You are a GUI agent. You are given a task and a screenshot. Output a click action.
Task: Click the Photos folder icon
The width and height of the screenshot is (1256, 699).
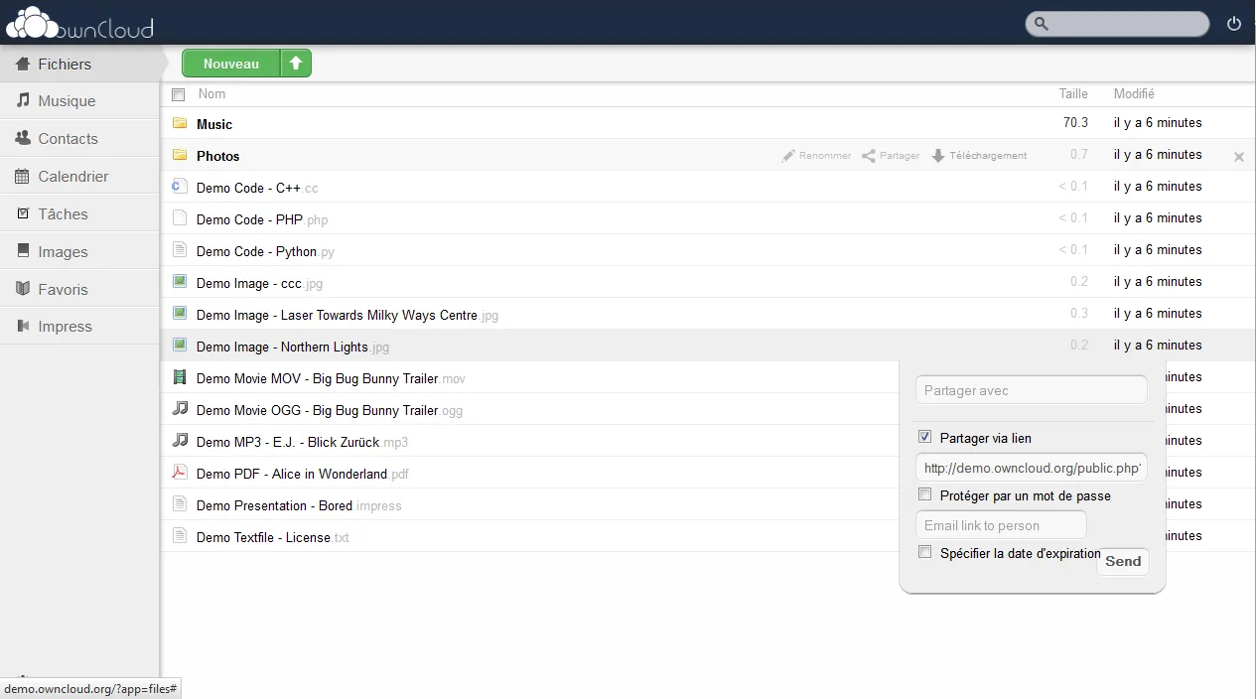(x=180, y=155)
